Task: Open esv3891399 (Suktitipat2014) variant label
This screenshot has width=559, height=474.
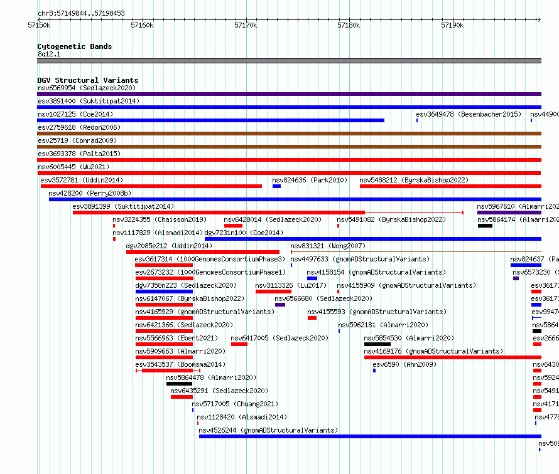Action: pos(123,206)
